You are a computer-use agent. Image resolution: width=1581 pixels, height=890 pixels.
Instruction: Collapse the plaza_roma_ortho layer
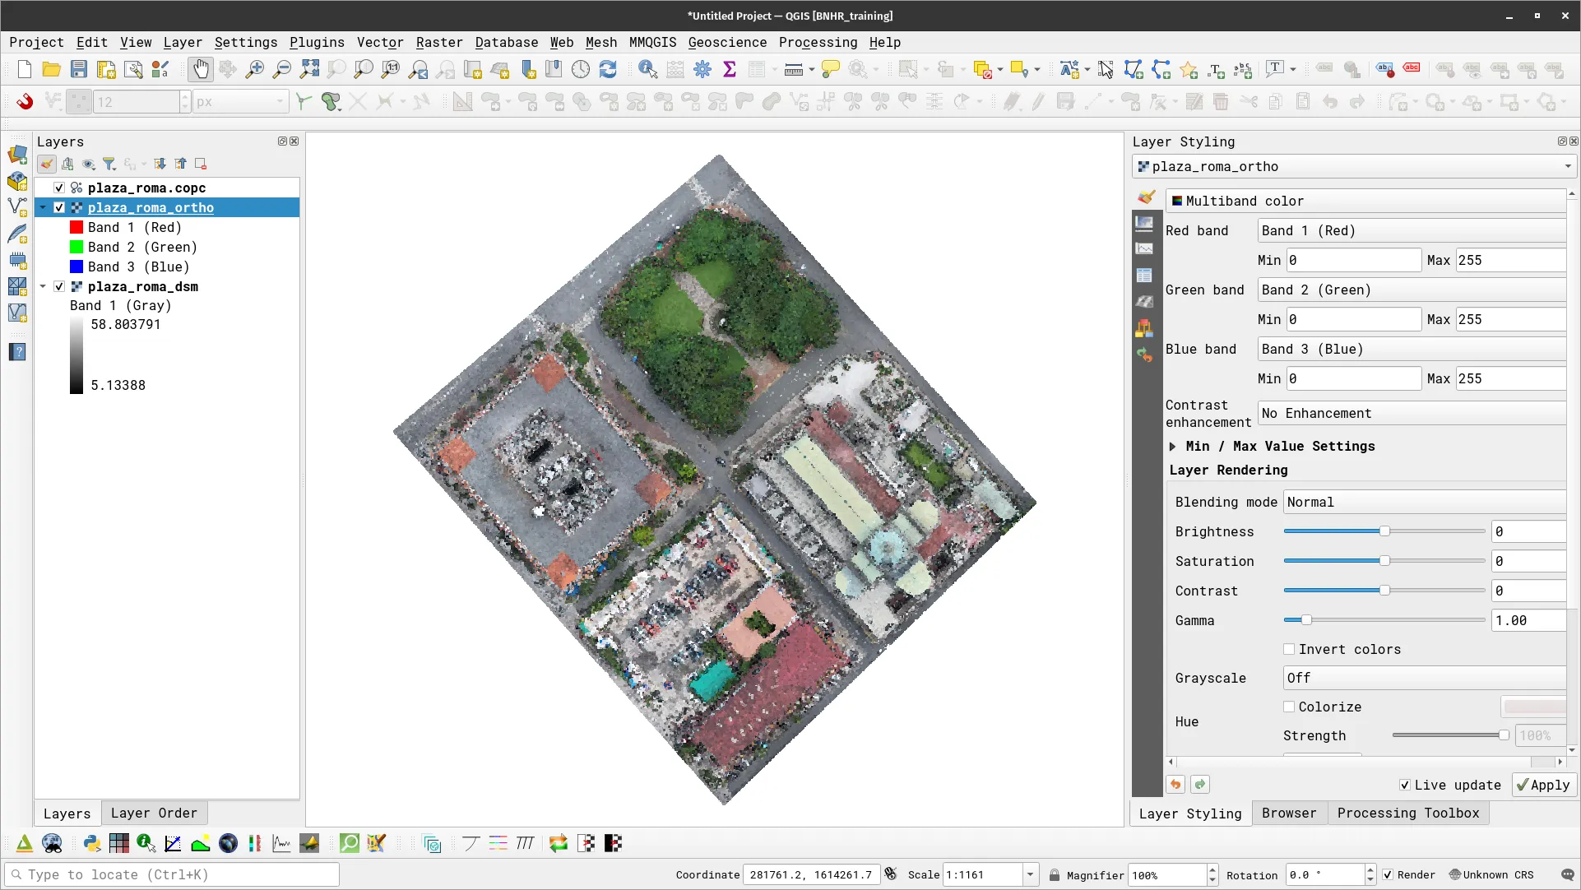click(43, 207)
